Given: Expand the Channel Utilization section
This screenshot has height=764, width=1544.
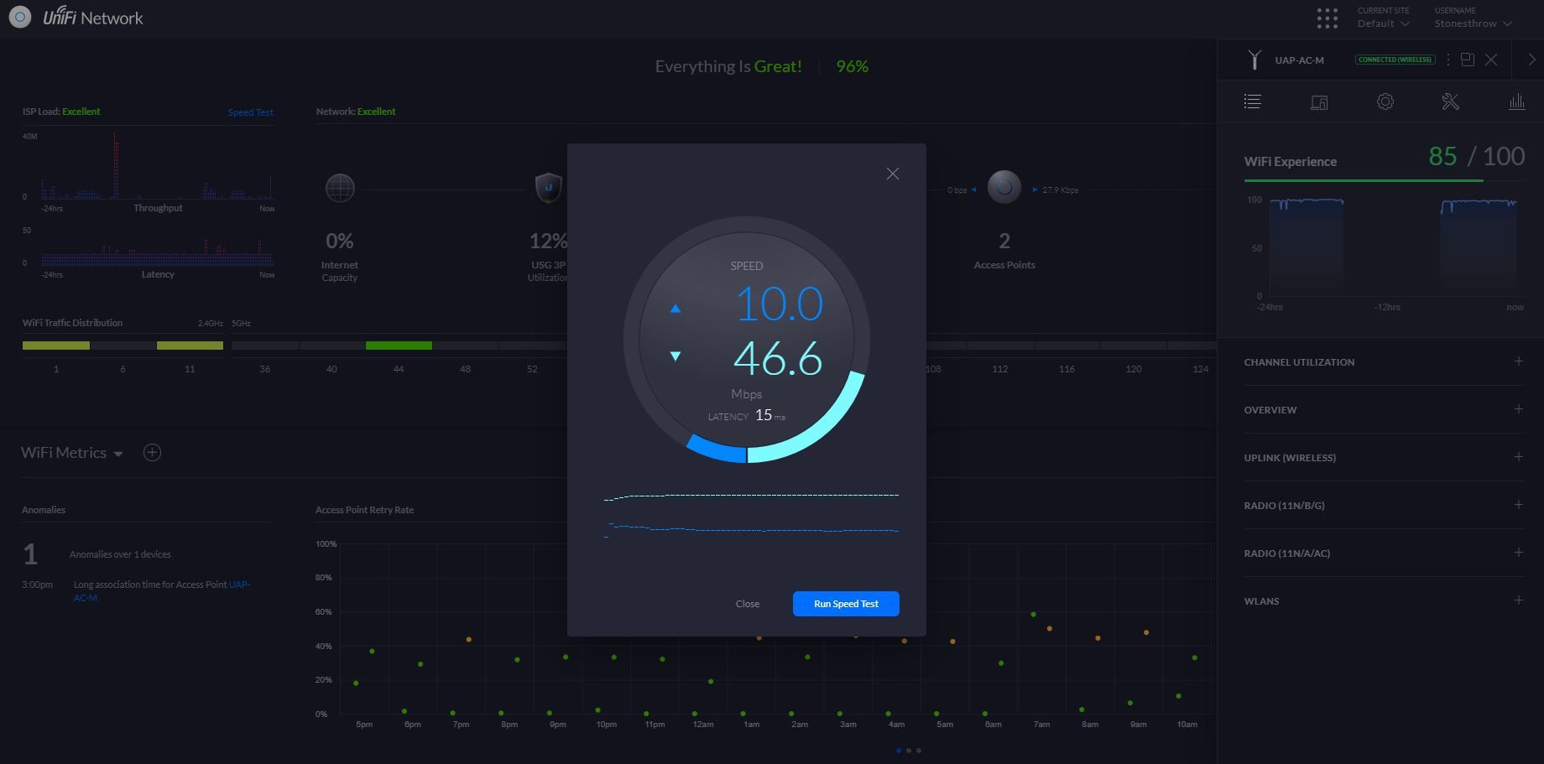Looking at the screenshot, I should [1518, 361].
